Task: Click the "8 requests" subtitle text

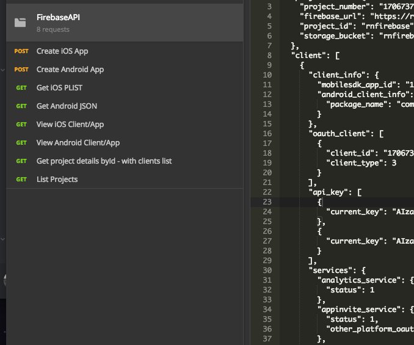Action: (53, 29)
